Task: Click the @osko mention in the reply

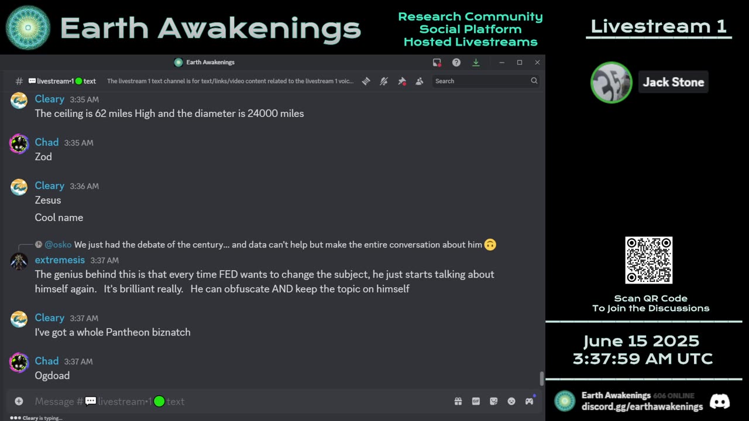Action: click(58, 244)
